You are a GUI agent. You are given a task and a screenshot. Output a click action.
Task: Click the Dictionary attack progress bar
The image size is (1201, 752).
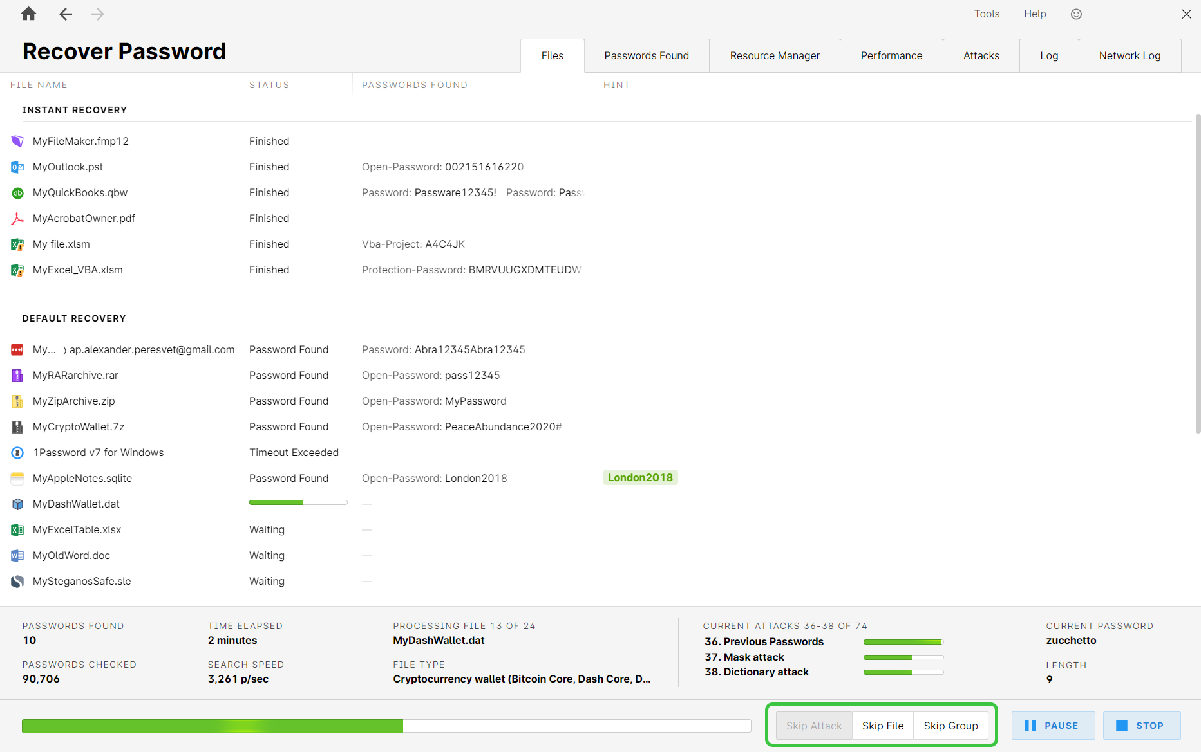(903, 672)
